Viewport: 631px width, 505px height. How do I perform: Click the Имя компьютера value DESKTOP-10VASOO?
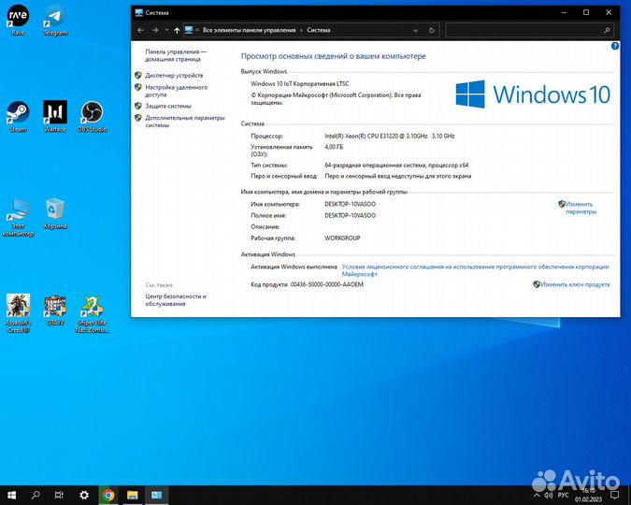(351, 204)
